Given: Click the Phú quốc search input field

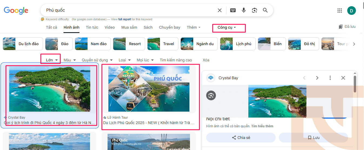Looking at the screenshot, I should 130,10.
